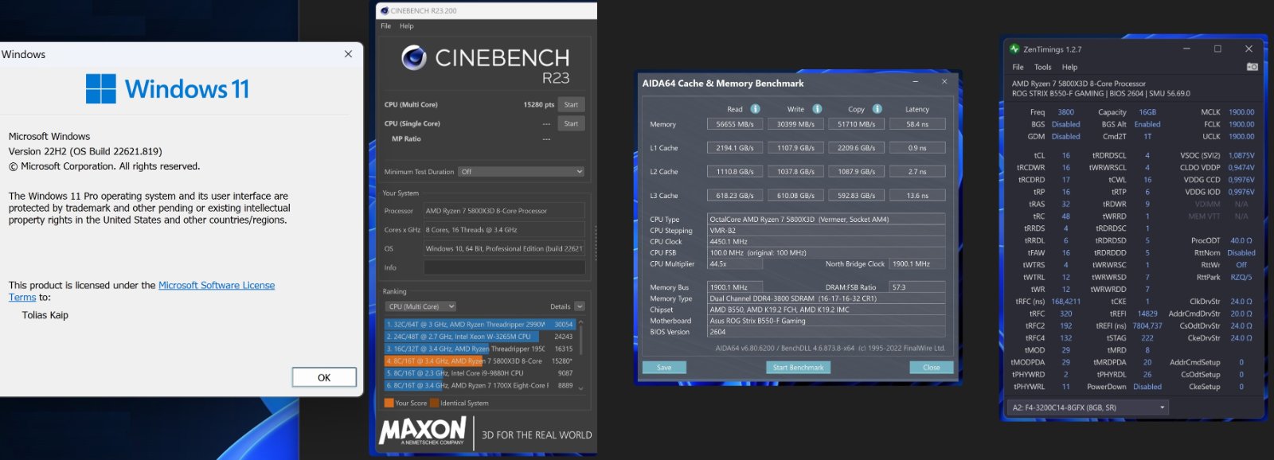Open the CPU (Multi Core) ranking dropdown

(x=420, y=306)
